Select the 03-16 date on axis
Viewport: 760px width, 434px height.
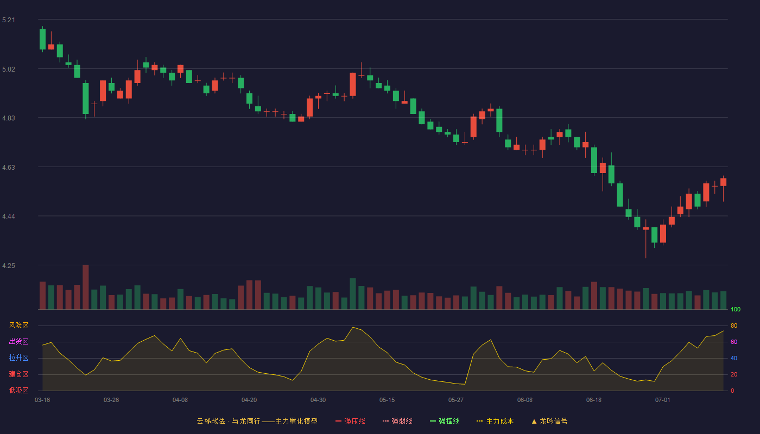pos(42,400)
